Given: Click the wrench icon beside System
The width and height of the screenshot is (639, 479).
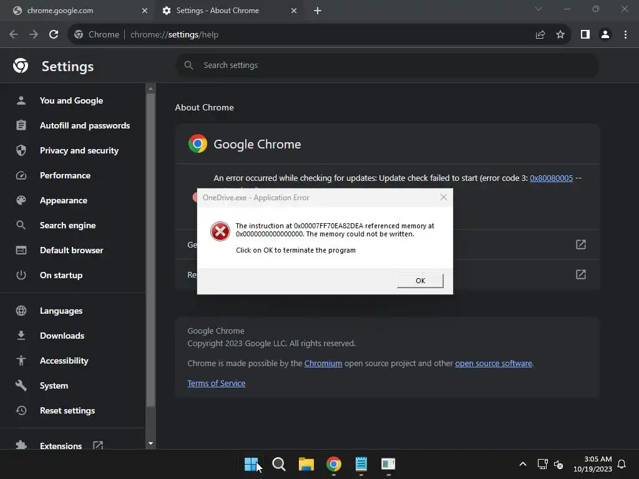Looking at the screenshot, I should tap(21, 385).
